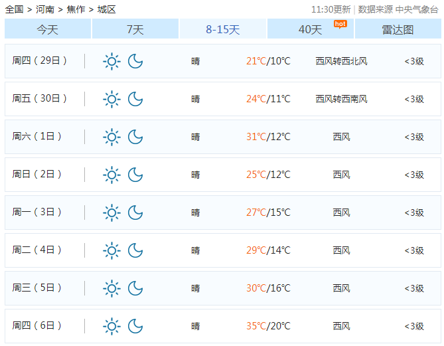Screen dimensions: 444x346
Task: Click the moon icon for 周一（3日）
Action: tap(135, 213)
